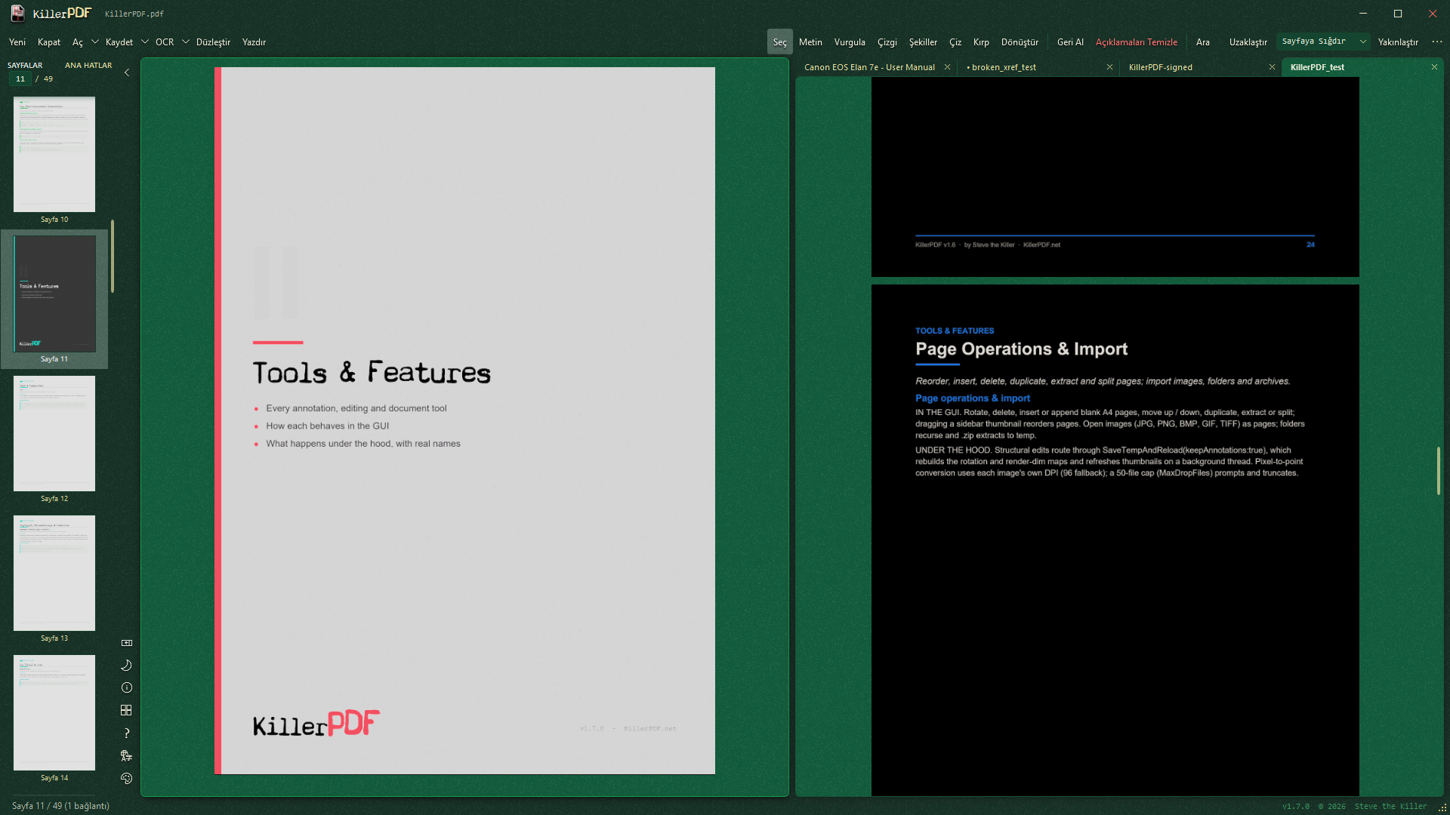Open the theme palette icon
This screenshot has height=815, width=1450.
pyautogui.click(x=127, y=779)
